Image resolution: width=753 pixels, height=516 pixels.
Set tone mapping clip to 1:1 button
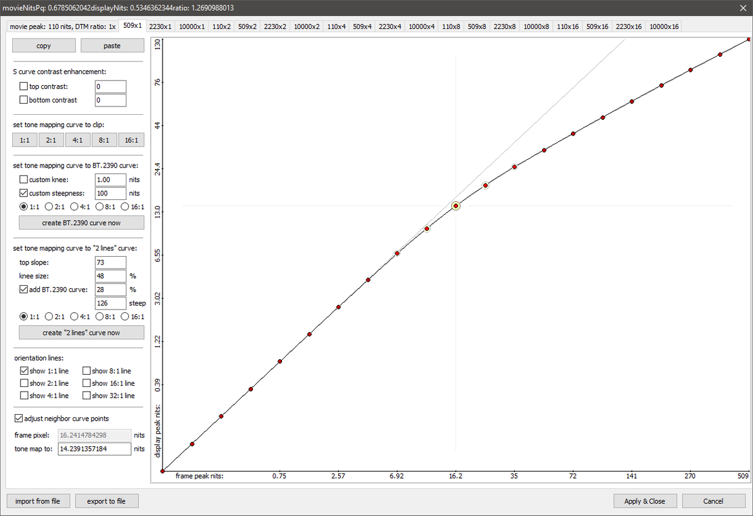[25, 140]
